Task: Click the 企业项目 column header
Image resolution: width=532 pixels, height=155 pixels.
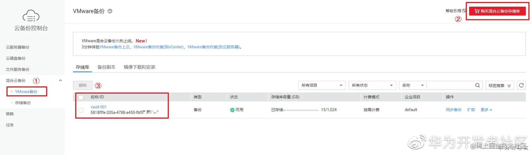Action: [412, 97]
